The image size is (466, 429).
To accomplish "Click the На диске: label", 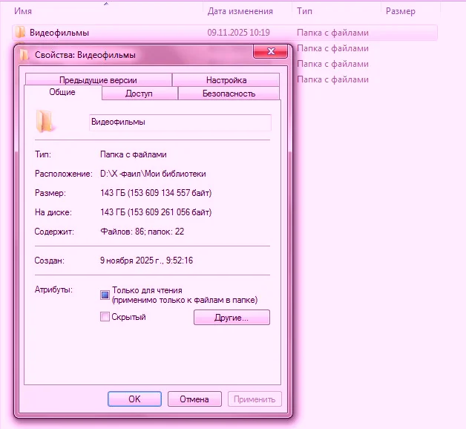I will [x=53, y=212].
